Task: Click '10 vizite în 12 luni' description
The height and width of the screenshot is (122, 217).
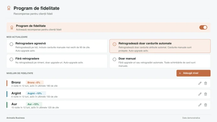Action: tap(35, 107)
